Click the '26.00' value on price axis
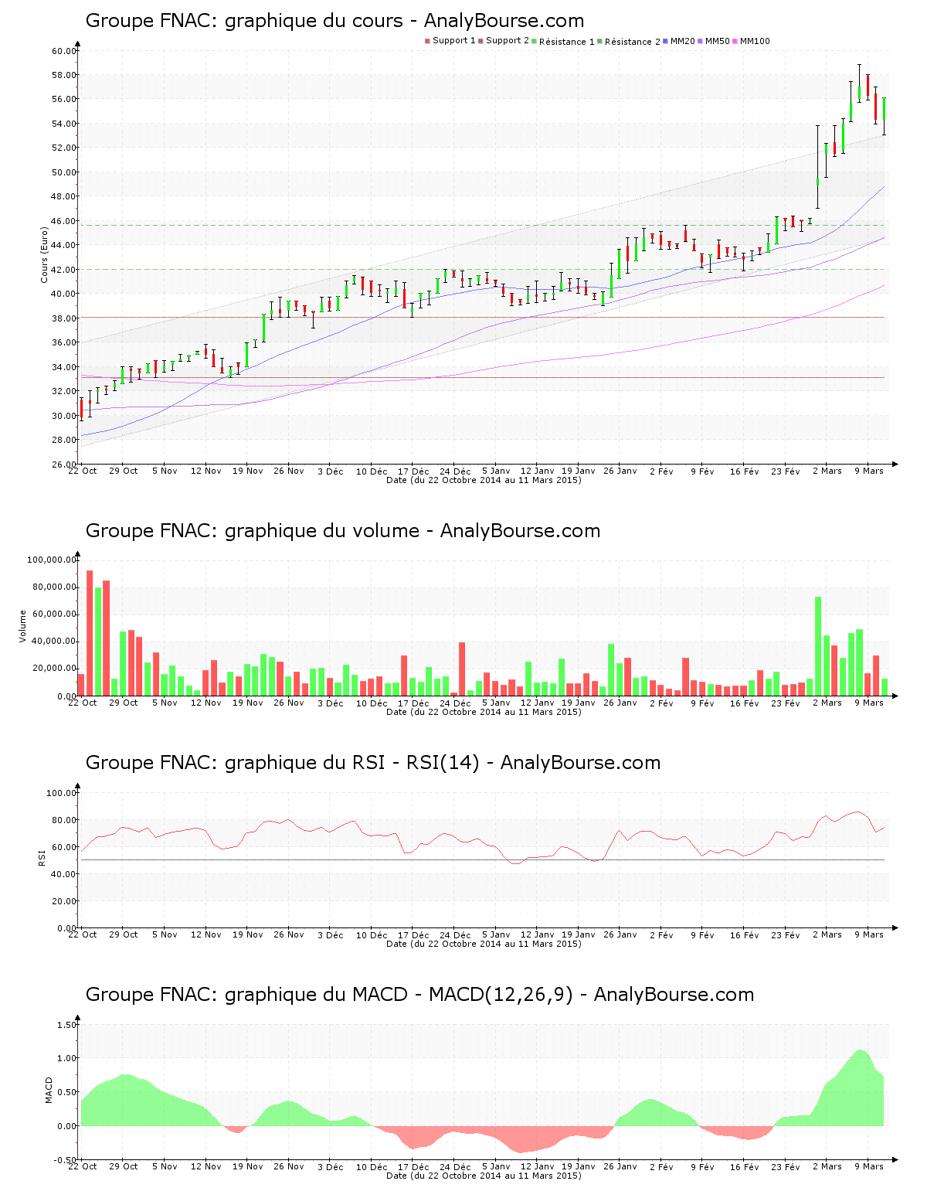 tap(64, 465)
